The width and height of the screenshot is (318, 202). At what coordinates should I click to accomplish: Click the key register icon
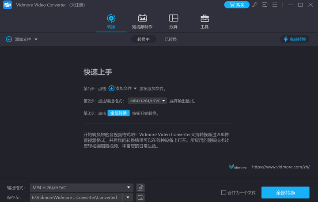click(x=255, y=5)
